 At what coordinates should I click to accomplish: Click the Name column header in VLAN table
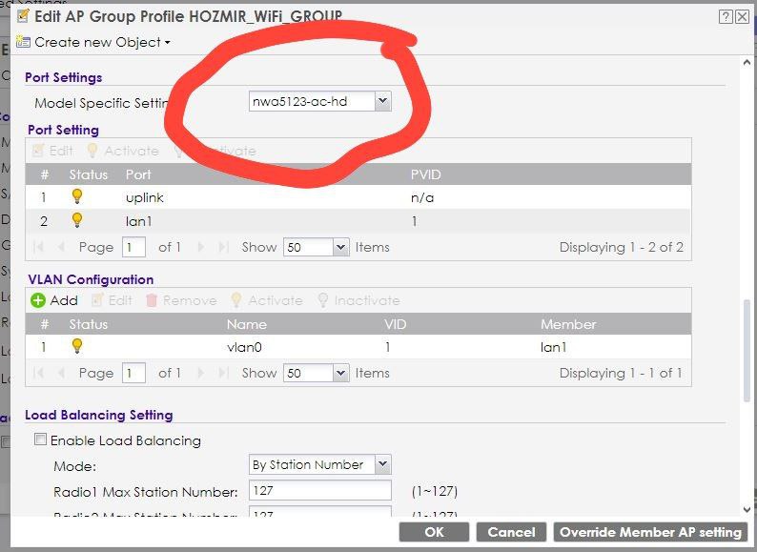246,324
